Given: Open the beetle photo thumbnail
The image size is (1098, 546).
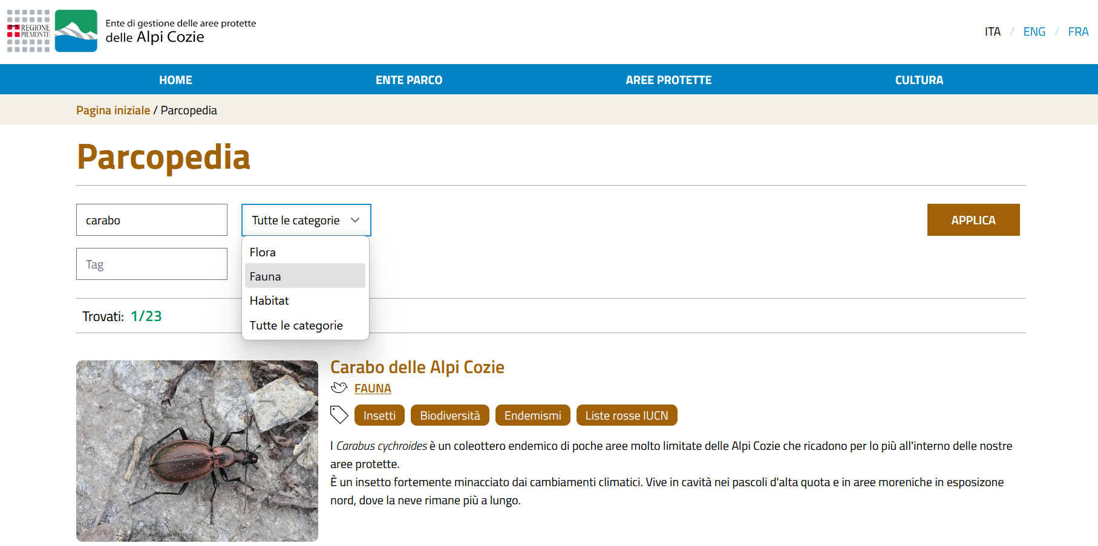Looking at the screenshot, I should click(x=197, y=450).
